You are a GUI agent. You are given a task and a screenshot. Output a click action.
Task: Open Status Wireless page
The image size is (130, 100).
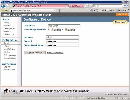point(7,31)
